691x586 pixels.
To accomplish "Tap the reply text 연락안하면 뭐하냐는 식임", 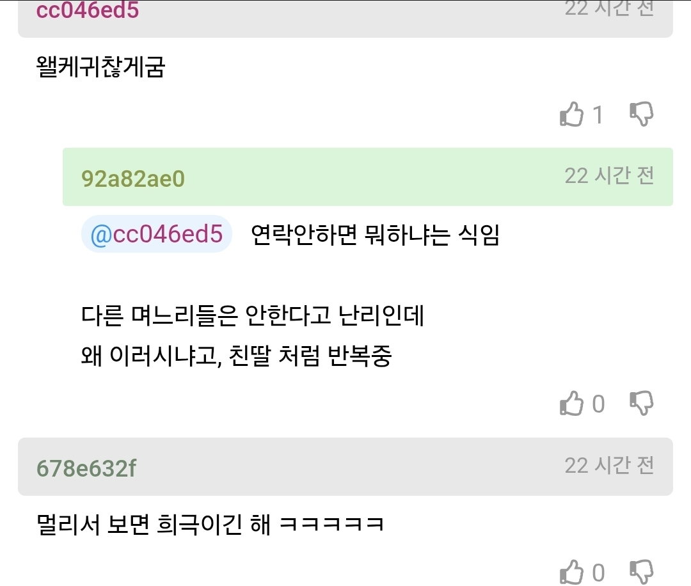I will [x=375, y=234].
